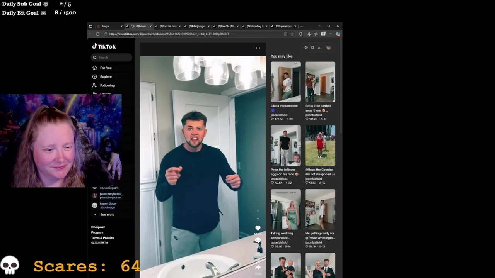Click jasonfairfield under 'Like a cycloneeeee'
This screenshot has height=278, width=495.
(x=279, y=115)
